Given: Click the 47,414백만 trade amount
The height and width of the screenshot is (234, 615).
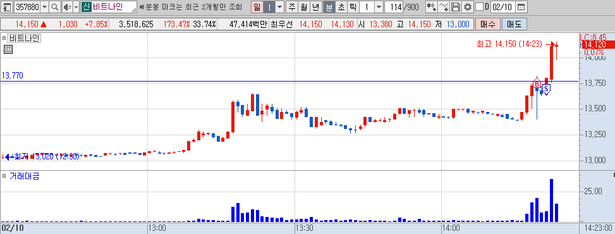Looking at the screenshot, I should pos(248,24).
